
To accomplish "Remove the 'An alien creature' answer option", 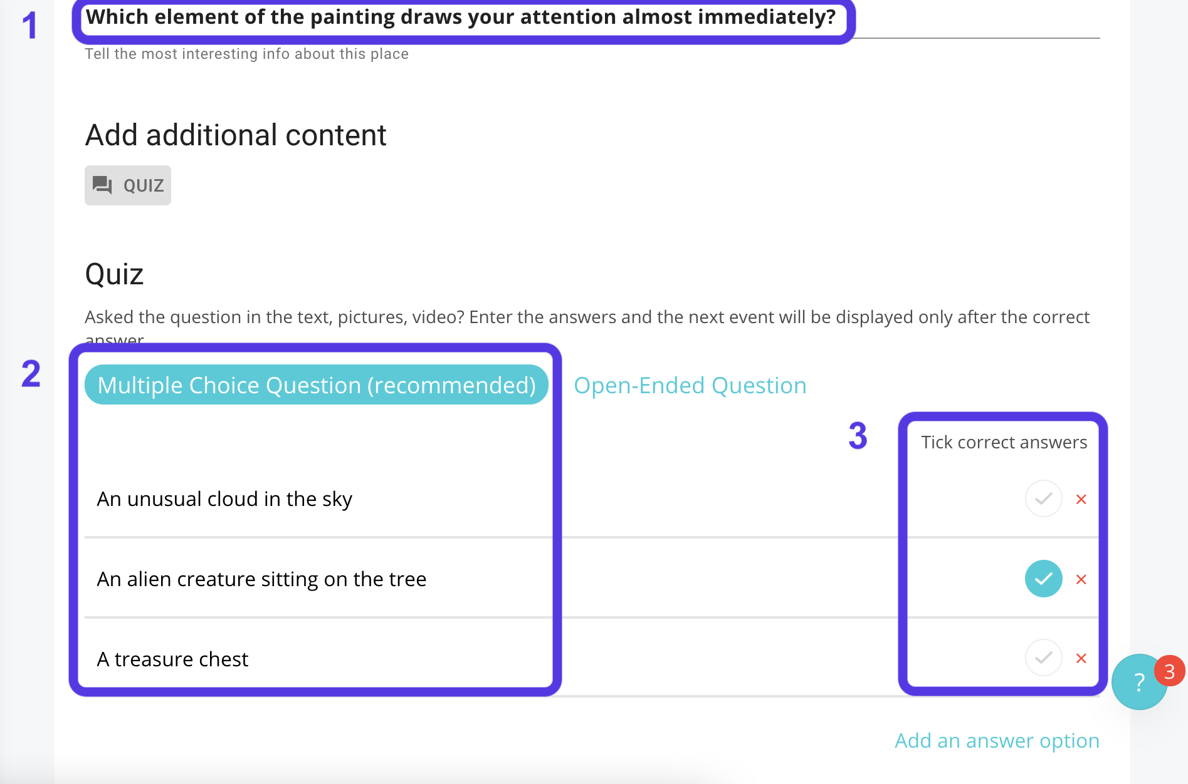I will point(1081,579).
